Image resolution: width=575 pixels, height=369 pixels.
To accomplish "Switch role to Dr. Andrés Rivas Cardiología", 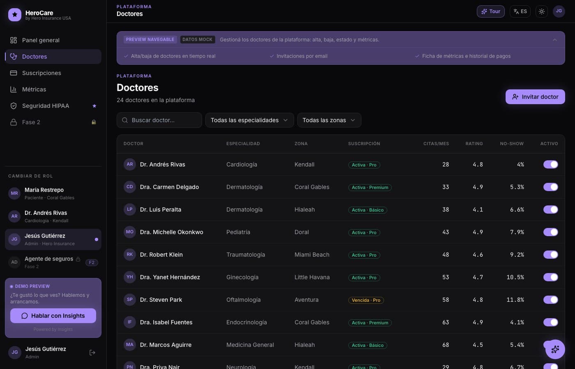I will (x=53, y=216).
